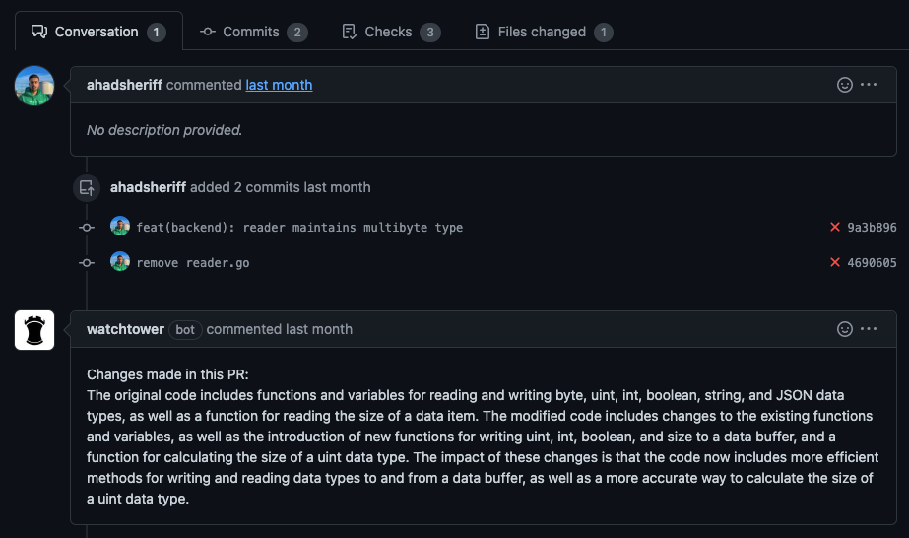
Task: Open the Checks tab
Action: click(x=391, y=32)
